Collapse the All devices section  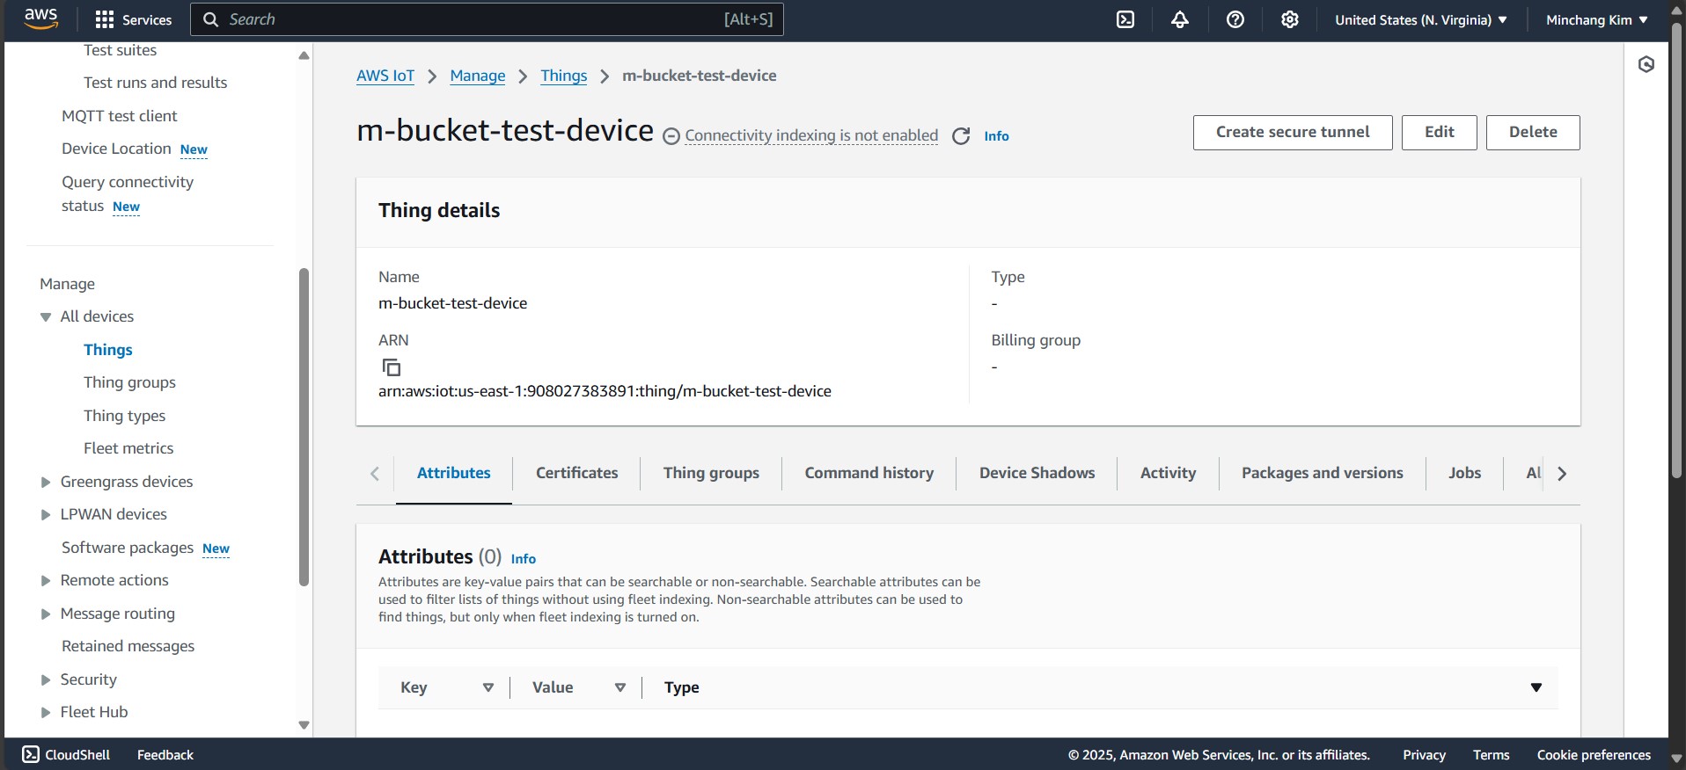tap(46, 316)
